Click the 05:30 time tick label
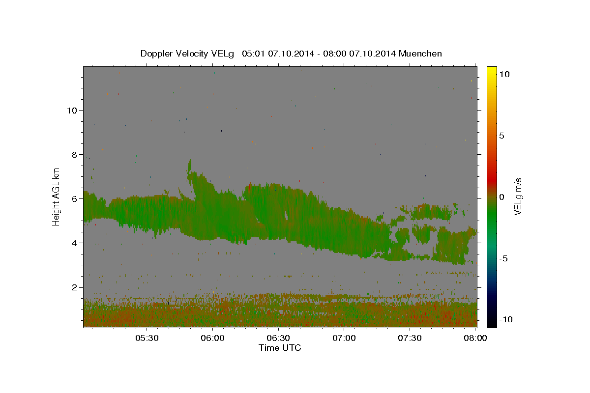The image size is (590, 393). 147,338
